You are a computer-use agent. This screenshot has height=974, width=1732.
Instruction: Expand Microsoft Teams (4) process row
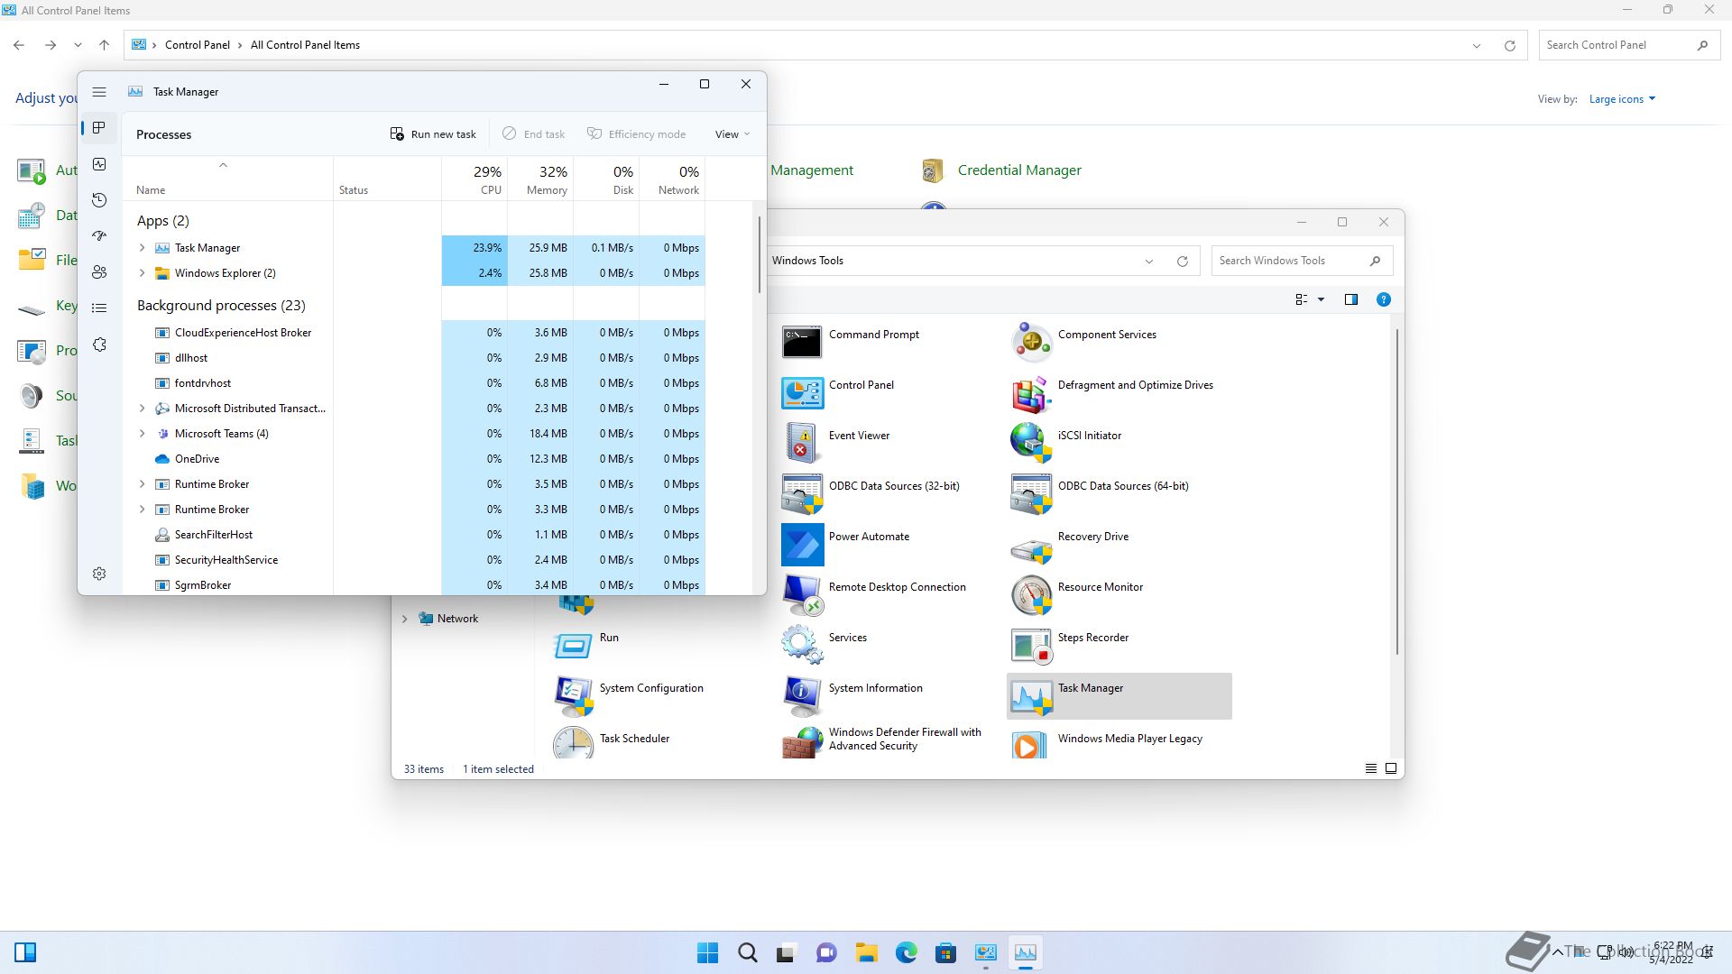142,433
